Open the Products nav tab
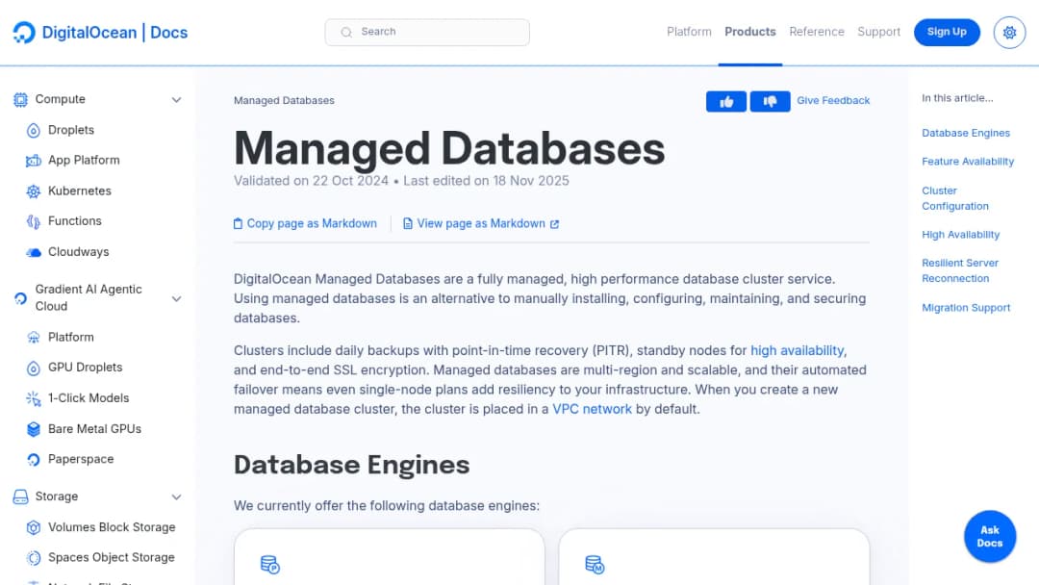The height and width of the screenshot is (585, 1039). click(750, 32)
